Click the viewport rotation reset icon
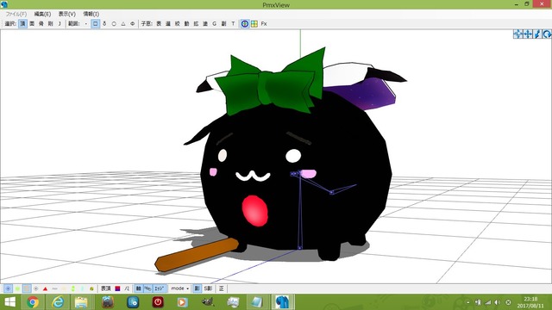The height and width of the screenshot is (310, 552). [547, 34]
